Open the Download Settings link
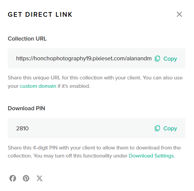The width and height of the screenshot is (194, 191). [x=151, y=156]
